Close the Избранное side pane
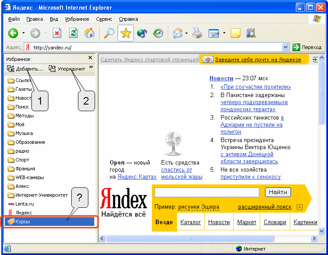Viewport: 328px width, 255px height. pyautogui.click(x=90, y=58)
